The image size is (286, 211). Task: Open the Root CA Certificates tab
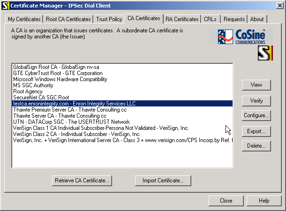(68, 19)
